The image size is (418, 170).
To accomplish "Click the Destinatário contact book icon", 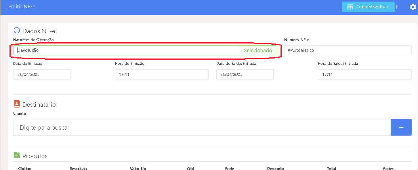I will point(17,104).
